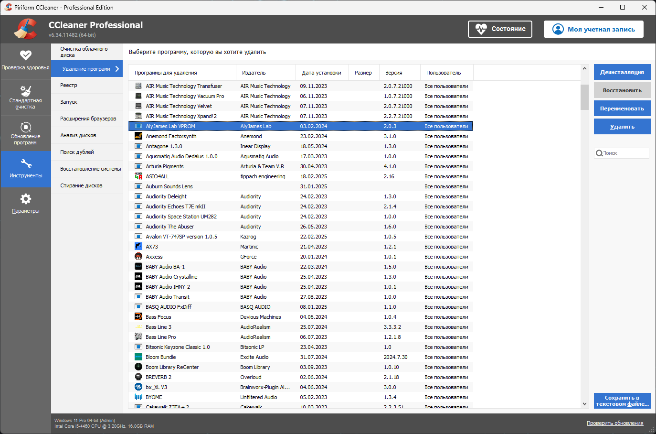Select the AlyJames Lab VPROM row

239,126
